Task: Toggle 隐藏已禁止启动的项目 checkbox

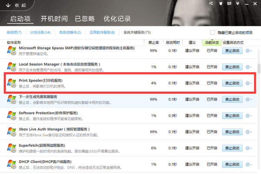Action: (x=212, y=33)
